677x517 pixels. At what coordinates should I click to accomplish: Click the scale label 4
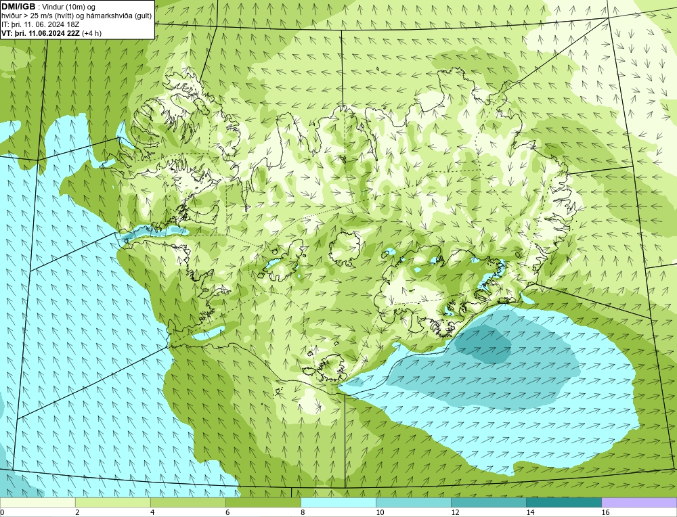tap(152, 512)
